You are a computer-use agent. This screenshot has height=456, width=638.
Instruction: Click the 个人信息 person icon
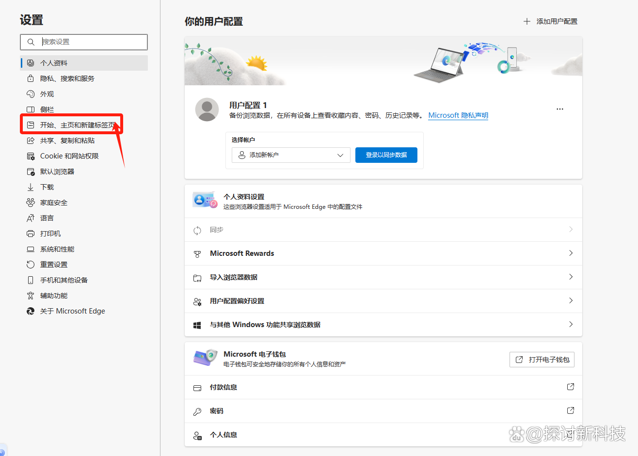click(197, 435)
